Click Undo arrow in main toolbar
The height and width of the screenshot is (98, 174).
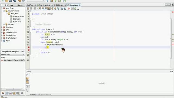coord(20,1)
